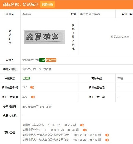Click the 我要纠错 button in header
The image size is (133, 144).
pyautogui.click(x=47, y=4)
